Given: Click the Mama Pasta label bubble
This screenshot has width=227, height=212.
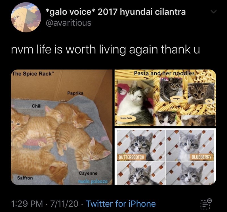Looking at the screenshot, I should pyautogui.click(x=126, y=118).
